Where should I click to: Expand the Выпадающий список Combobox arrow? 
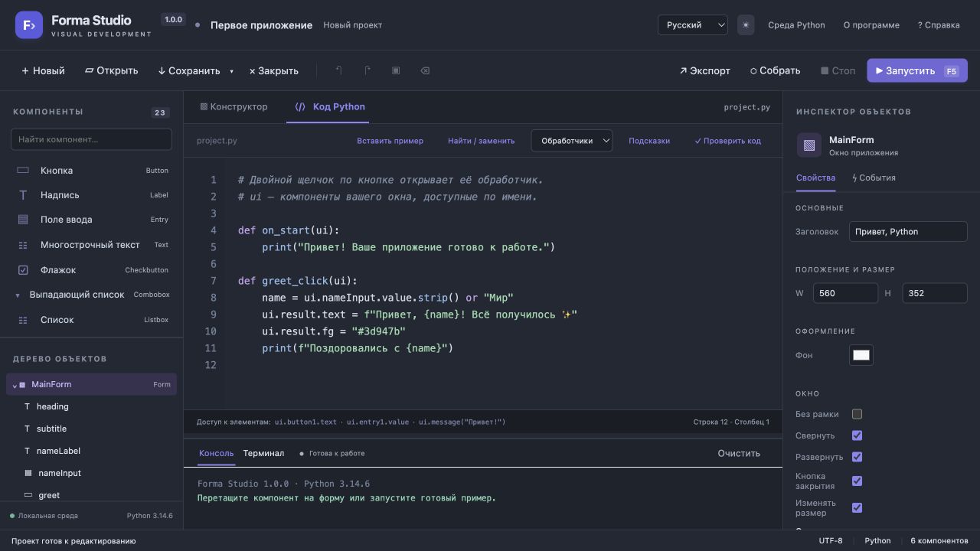18,295
